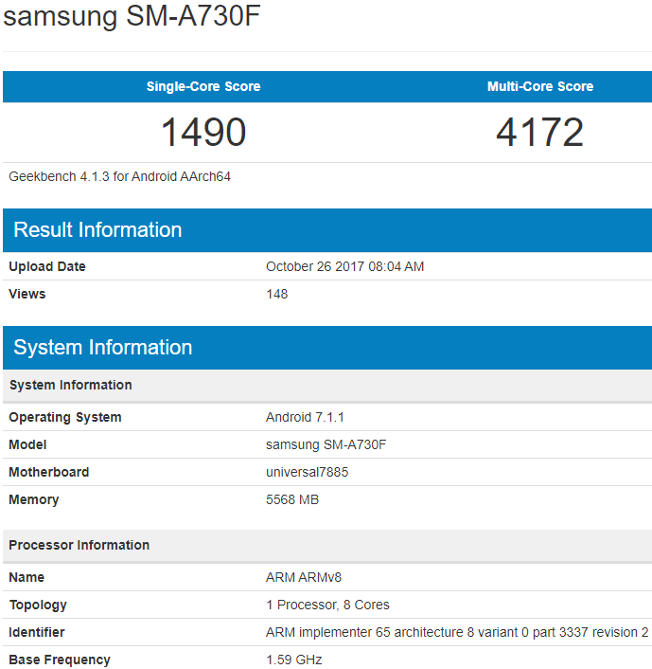652x669 pixels.
Task: Click the processor 'Name' label
Action: point(26,577)
